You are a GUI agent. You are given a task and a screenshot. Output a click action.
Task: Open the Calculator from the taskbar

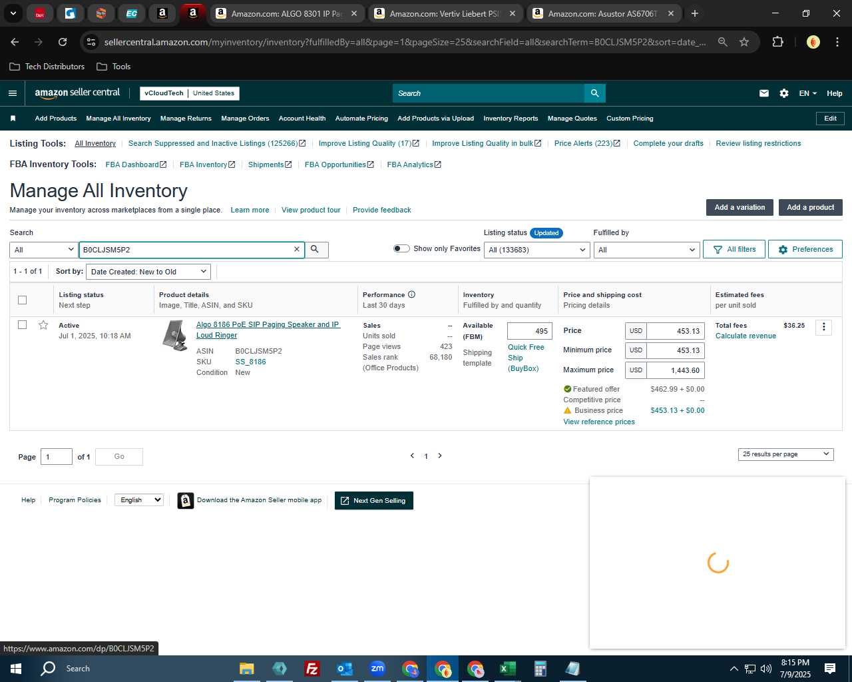[540, 669]
